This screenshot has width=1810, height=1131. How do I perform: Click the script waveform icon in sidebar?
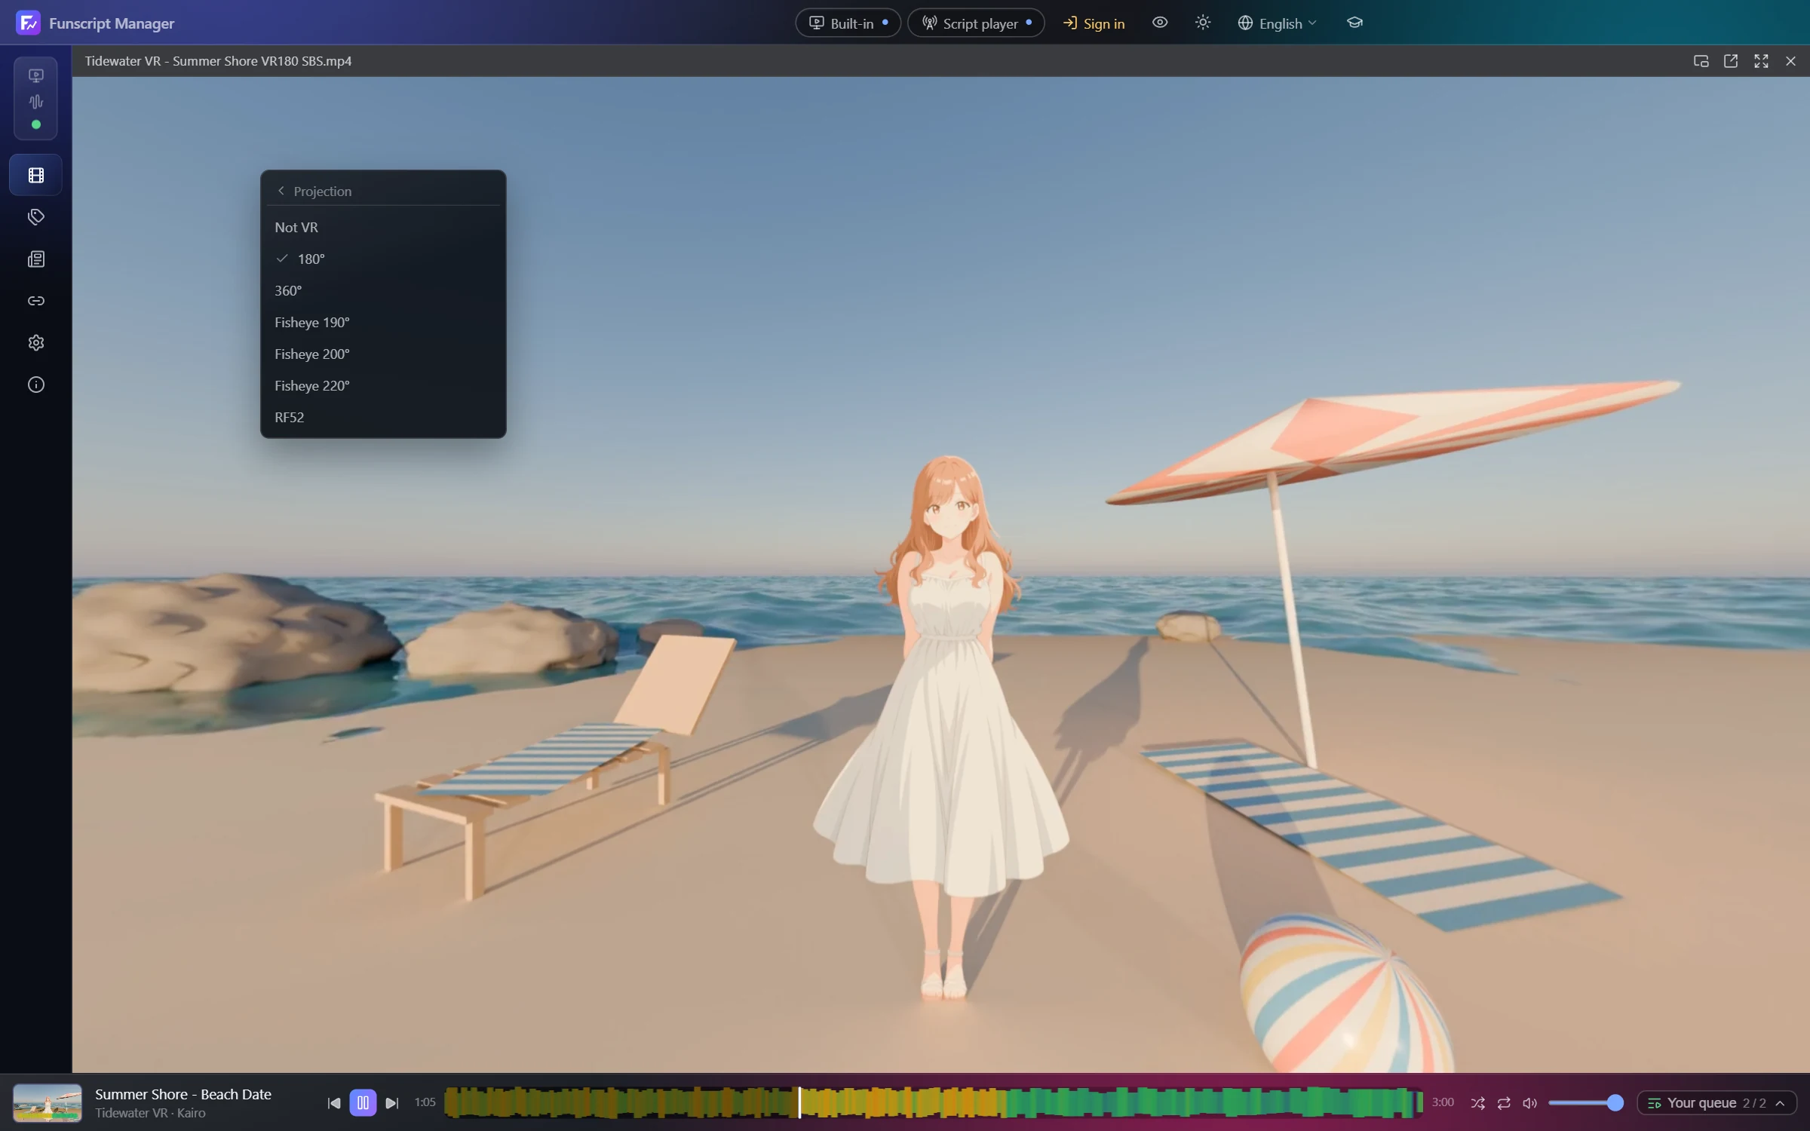pyautogui.click(x=35, y=101)
